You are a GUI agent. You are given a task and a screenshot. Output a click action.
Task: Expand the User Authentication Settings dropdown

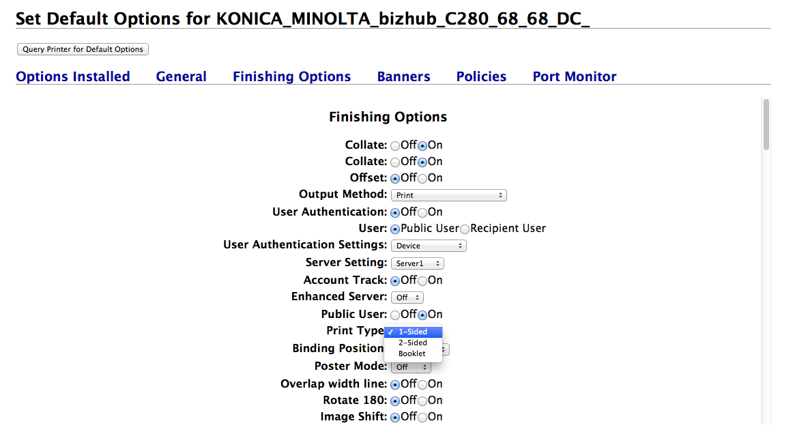coord(429,246)
